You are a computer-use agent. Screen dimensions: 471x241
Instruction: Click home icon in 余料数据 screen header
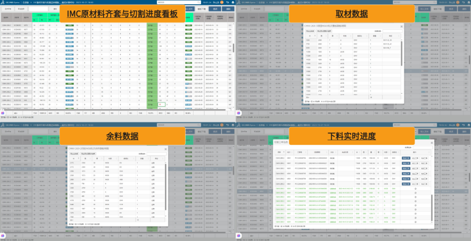232,124
